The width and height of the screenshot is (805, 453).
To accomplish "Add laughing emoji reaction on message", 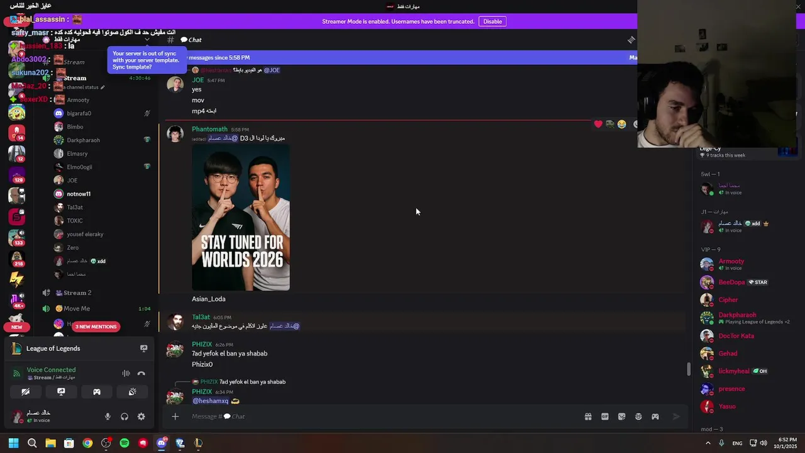I will [621, 125].
